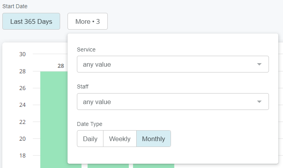Select the Daily date type option
The width and height of the screenshot is (283, 168).
(90, 139)
